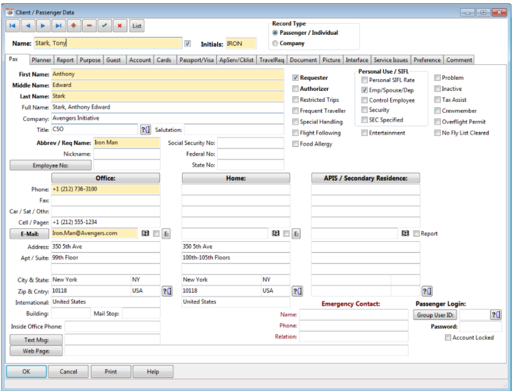Open the Preference tab
The height and width of the screenshot is (391, 512).
(427, 60)
